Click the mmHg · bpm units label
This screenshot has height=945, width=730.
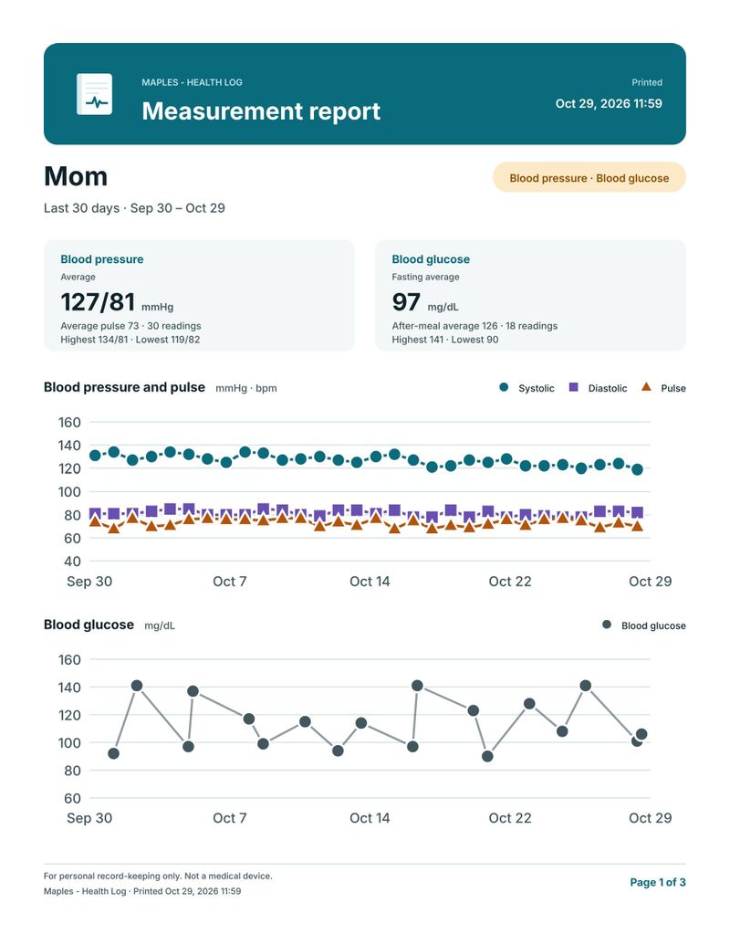(x=246, y=388)
